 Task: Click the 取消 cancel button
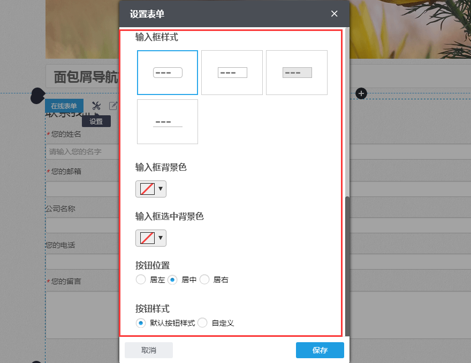point(149,350)
